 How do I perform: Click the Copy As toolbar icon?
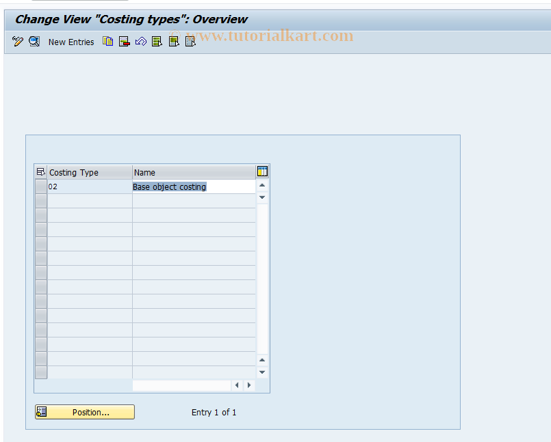click(107, 42)
